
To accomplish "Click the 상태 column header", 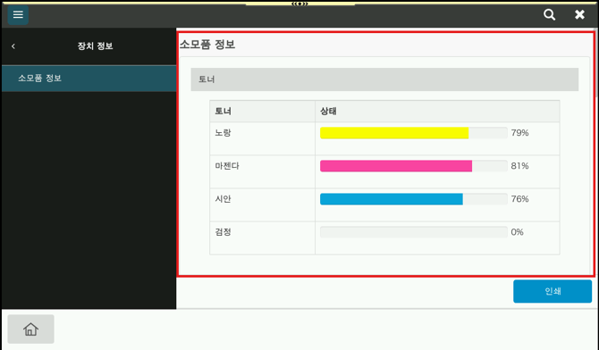I will tap(328, 111).
